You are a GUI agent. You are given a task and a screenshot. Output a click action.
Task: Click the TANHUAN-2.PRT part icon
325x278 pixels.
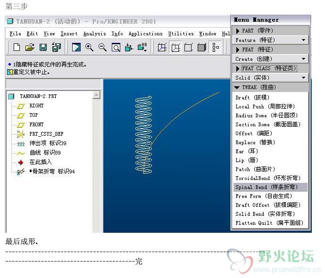11,96
